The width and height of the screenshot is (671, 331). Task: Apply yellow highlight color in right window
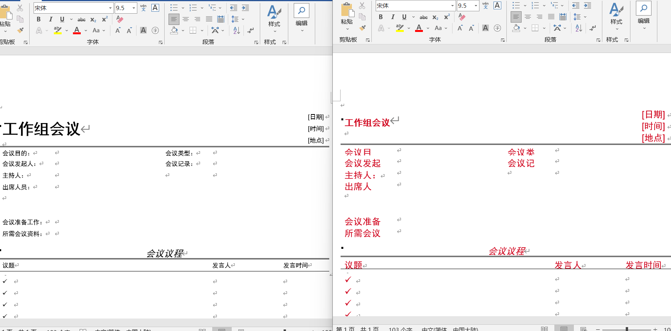[400, 28]
